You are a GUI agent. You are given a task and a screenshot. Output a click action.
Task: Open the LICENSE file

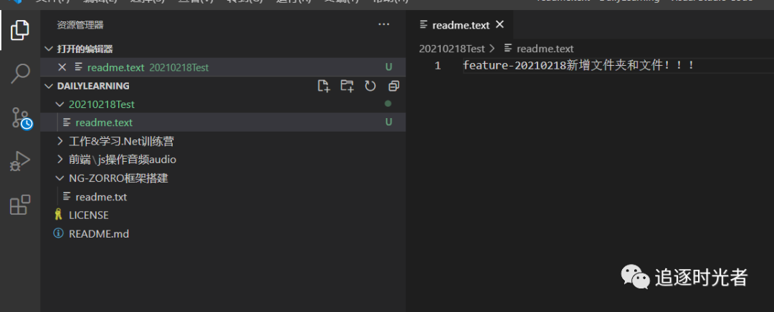(x=223, y=215)
